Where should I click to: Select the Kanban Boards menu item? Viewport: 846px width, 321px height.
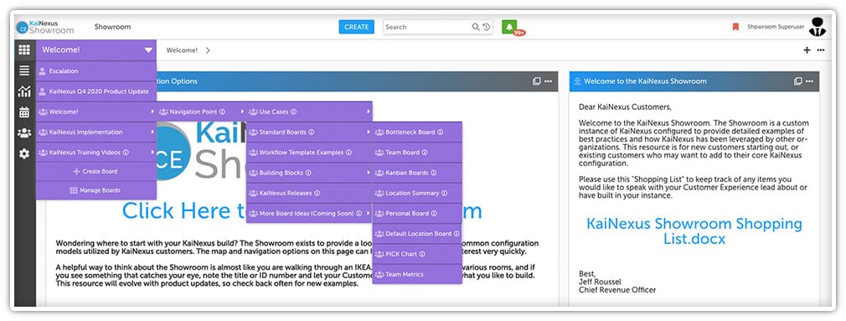coord(417,173)
